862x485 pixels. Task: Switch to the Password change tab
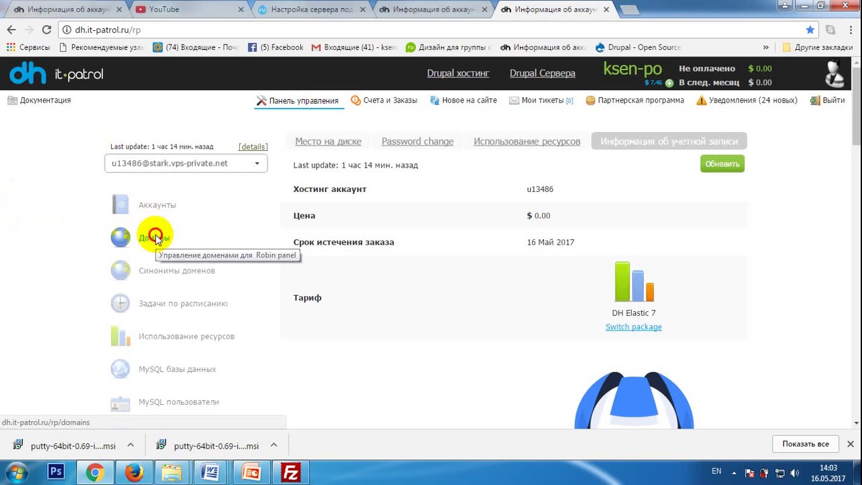coord(418,141)
